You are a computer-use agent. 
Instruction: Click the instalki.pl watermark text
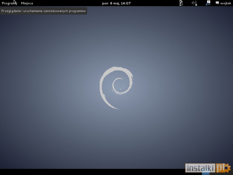pos(200,168)
